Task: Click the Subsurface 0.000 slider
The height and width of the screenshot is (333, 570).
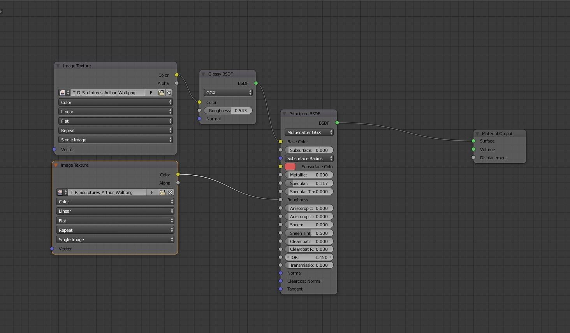Action: tap(309, 150)
